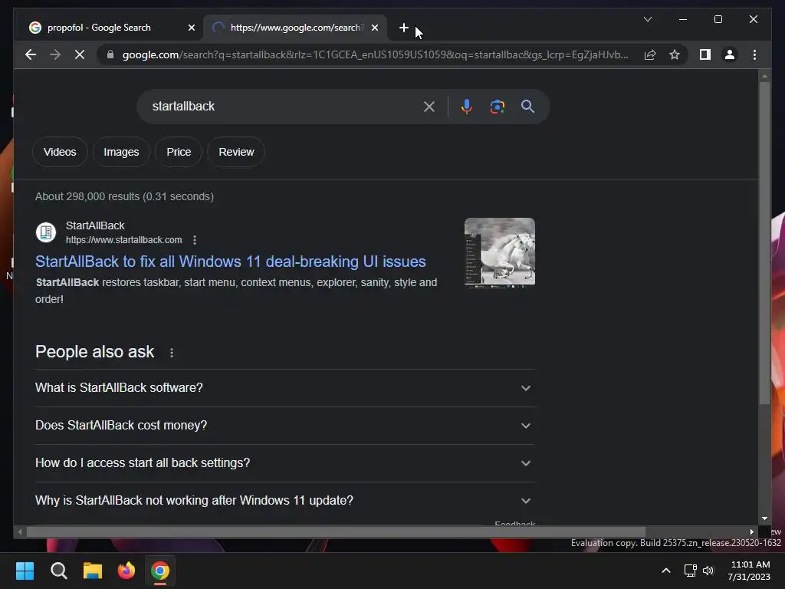Go back to previous page
The image size is (785, 589).
tap(31, 54)
